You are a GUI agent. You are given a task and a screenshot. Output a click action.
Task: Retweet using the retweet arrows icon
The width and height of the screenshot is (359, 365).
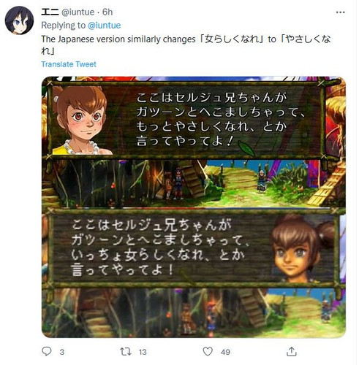(126, 352)
